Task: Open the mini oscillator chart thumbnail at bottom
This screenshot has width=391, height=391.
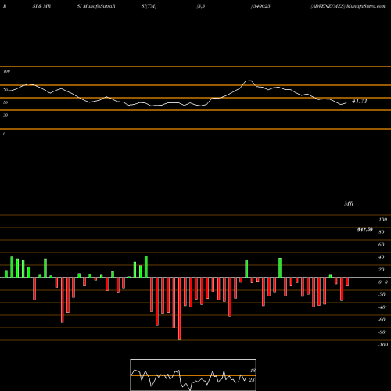Action: pyautogui.click(x=193, y=375)
